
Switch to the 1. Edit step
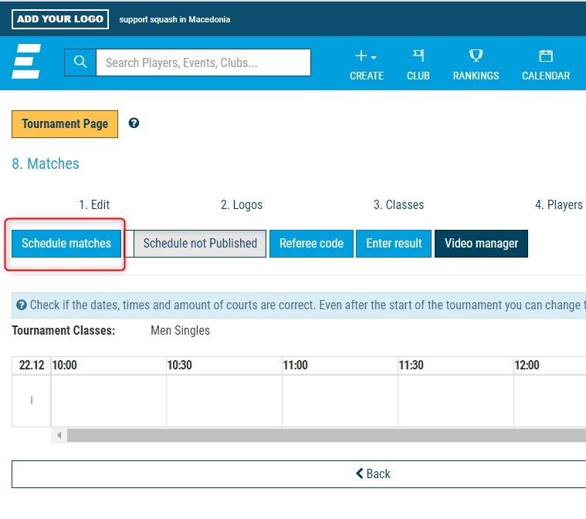(94, 204)
